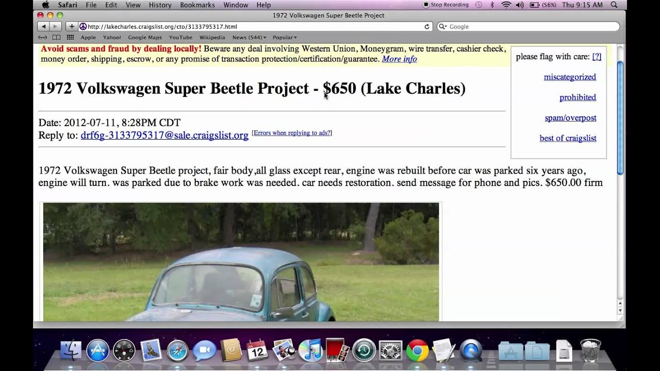
Task: Click the listing title 1972 Volkswagen Super Beetle Project
Action: (174, 89)
